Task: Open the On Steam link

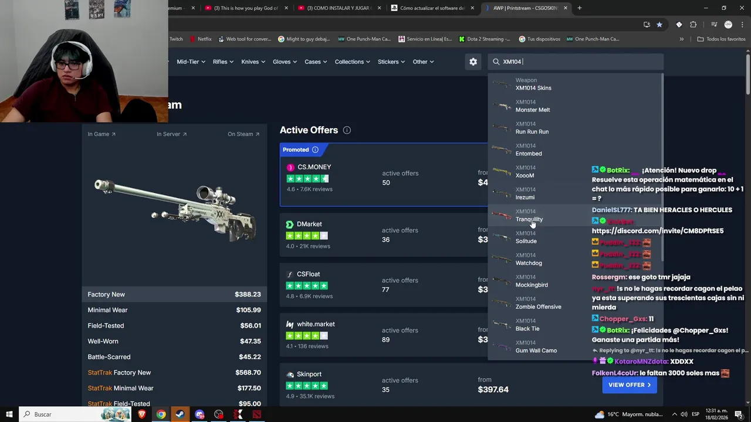Action: tap(243, 134)
